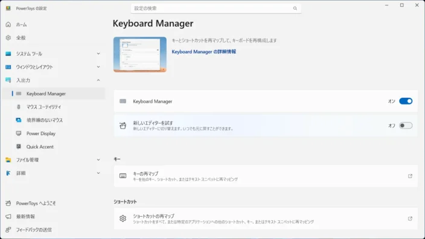
Task: Click the オン label by Keyboard Manager switch
Action: click(392, 101)
